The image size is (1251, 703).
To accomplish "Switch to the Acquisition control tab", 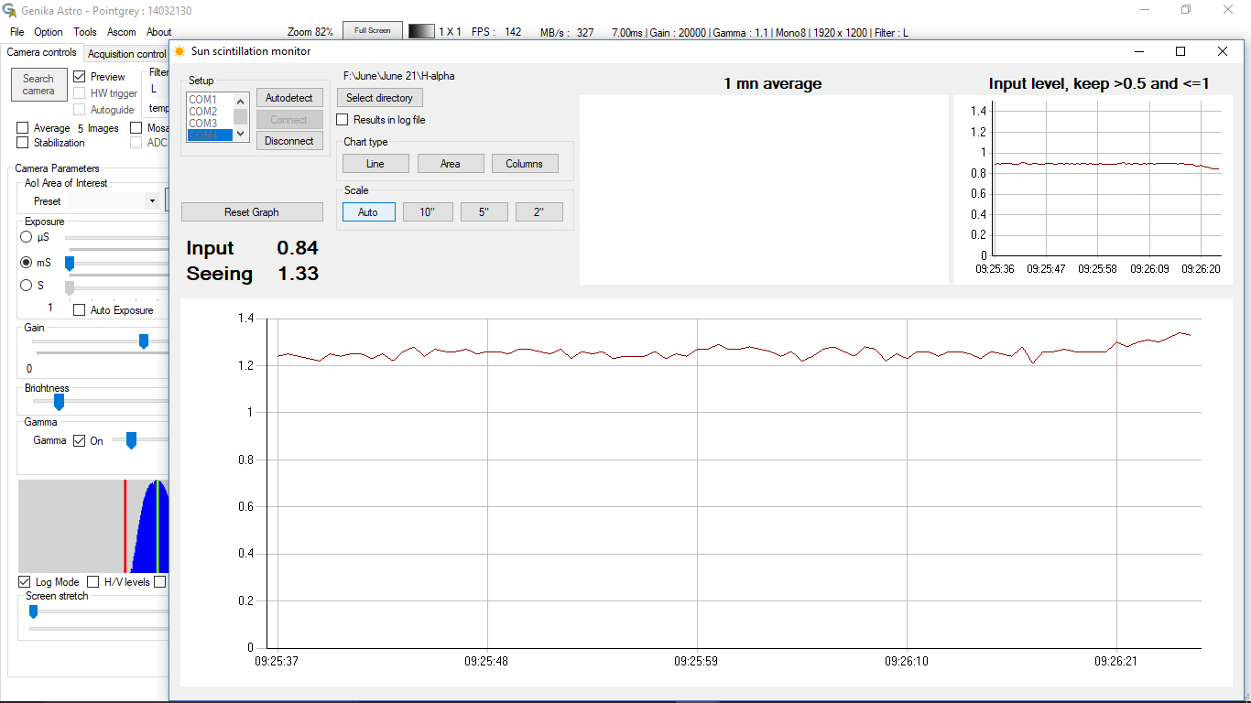I will click(x=126, y=54).
